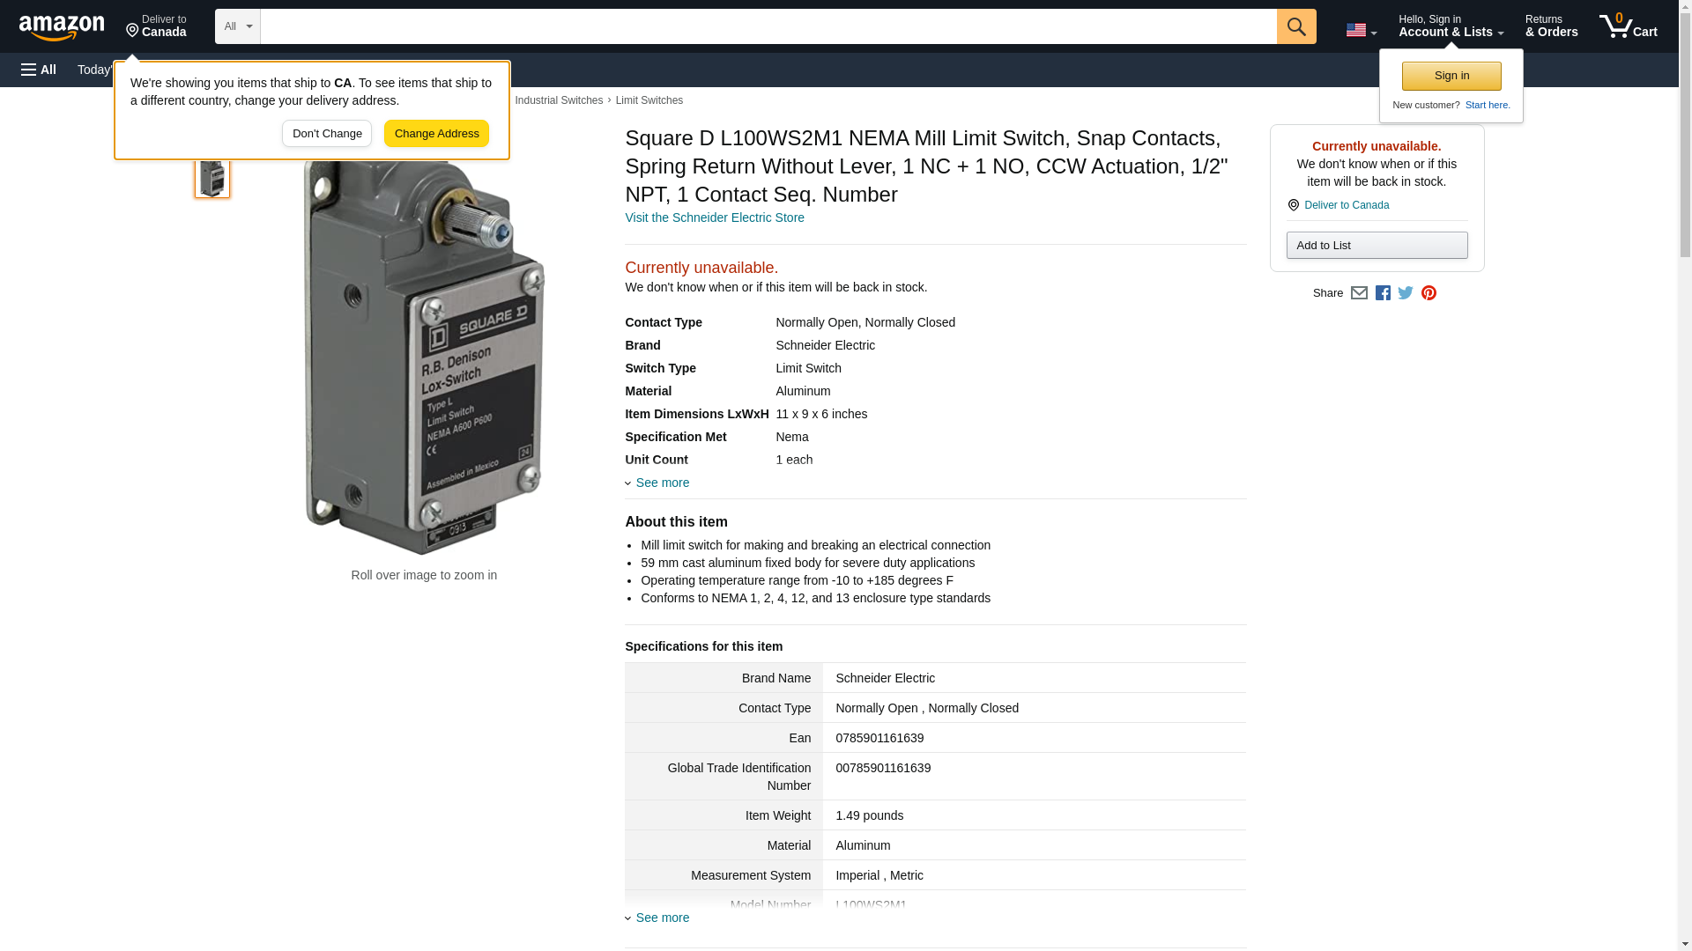Image resolution: width=1692 pixels, height=951 pixels.
Task: Open the All hamburger menu
Action: point(39,70)
